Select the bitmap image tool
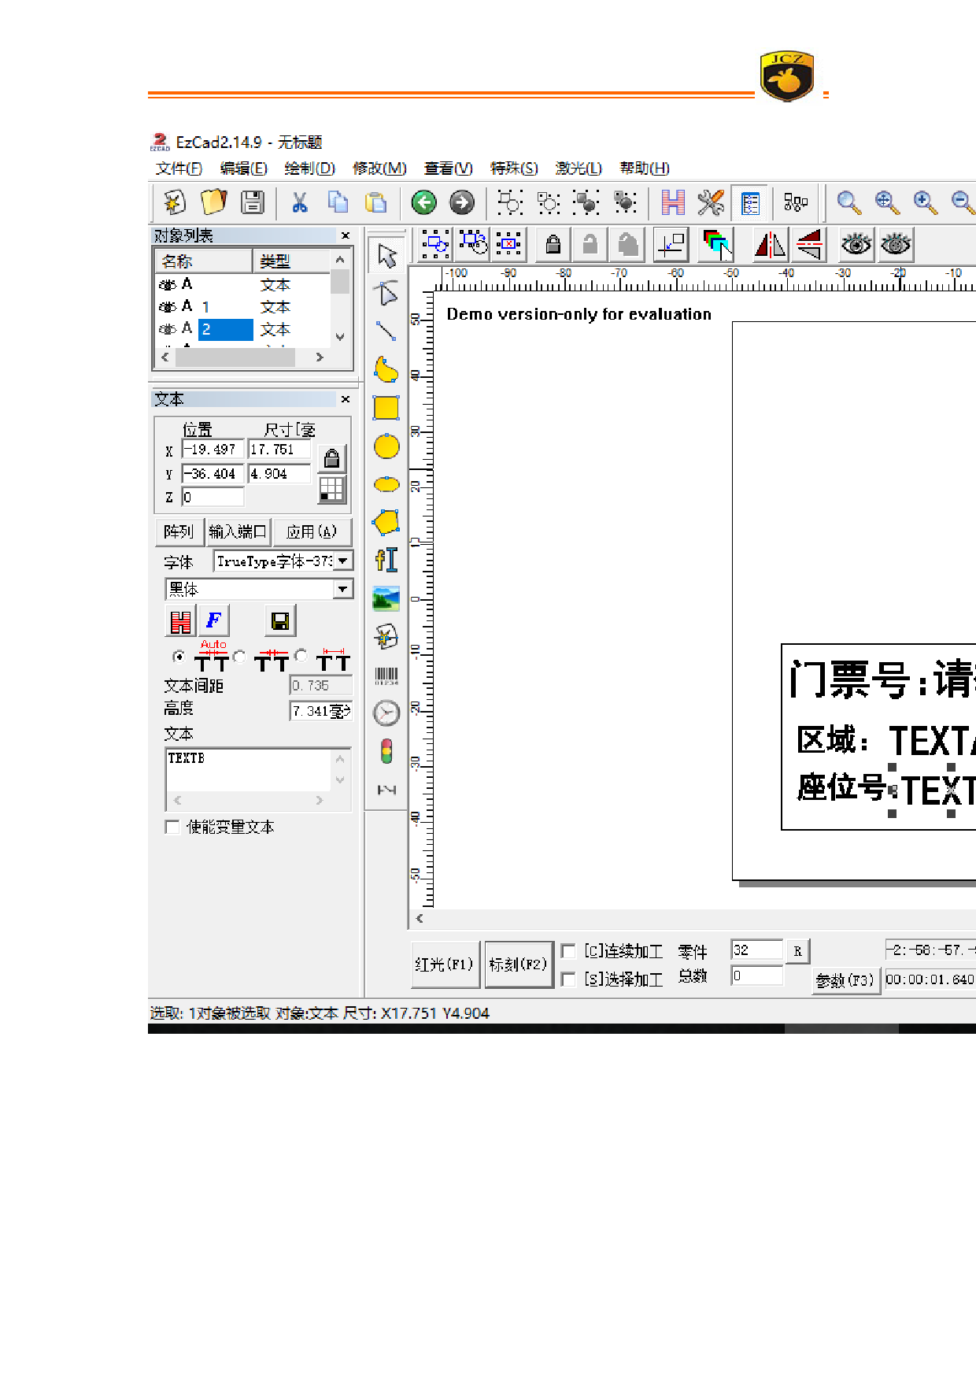Image resolution: width=976 pixels, height=1381 pixels. [386, 599]
